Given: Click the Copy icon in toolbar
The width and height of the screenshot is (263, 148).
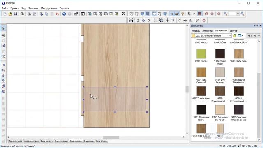Looking at the screenshot, I should (x=46, y=14).
